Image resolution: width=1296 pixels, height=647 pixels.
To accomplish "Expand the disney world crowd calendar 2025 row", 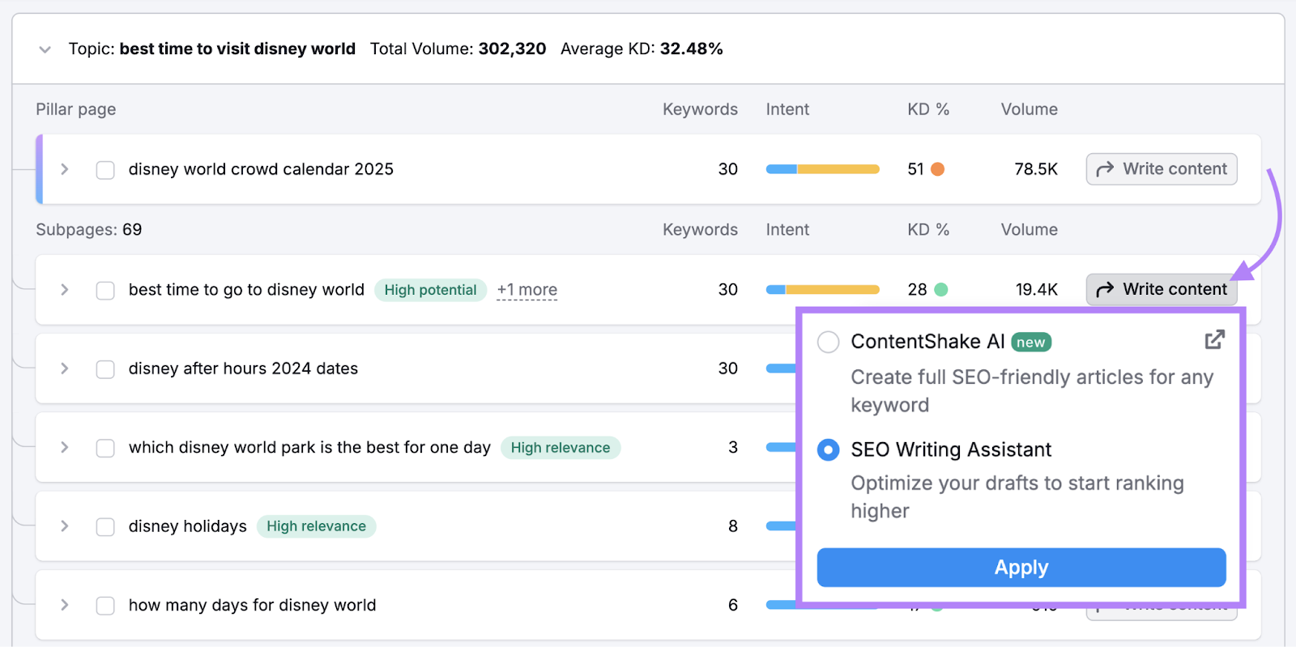I will [x=65, y=169].
